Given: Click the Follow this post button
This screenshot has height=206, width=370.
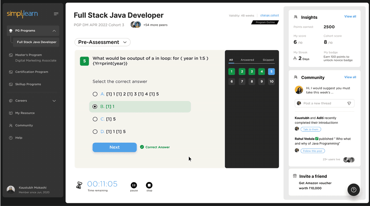Looking at the screenshot, I should 313,151.
